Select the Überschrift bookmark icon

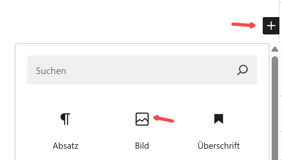tap(219, 119)
